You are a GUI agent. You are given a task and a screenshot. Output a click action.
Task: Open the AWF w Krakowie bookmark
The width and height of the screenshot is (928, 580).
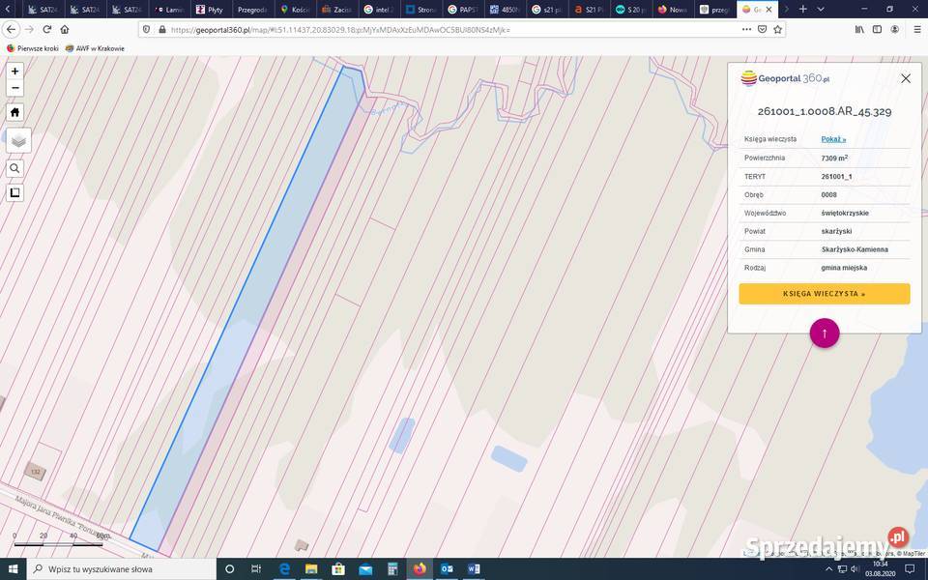95,48
